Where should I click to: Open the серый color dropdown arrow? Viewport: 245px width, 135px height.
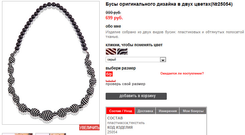163,60
